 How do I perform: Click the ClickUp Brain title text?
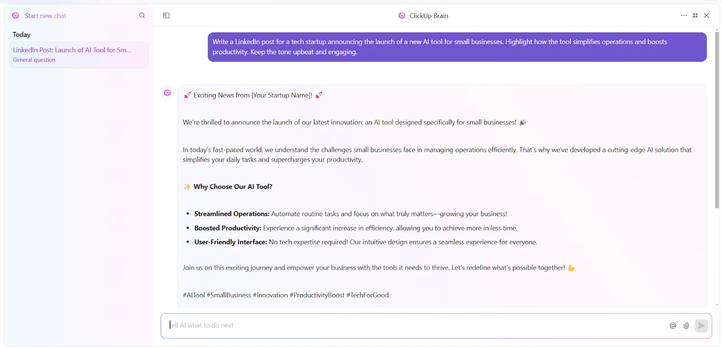[x=429, y=15]
